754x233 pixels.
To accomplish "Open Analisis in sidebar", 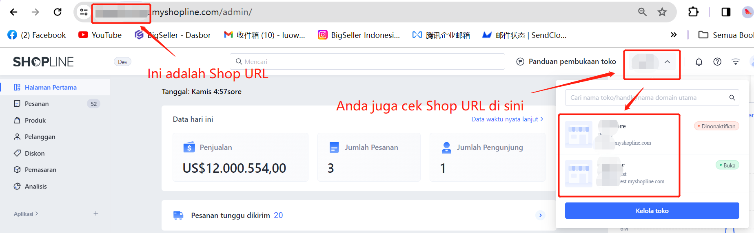I will [x=55, y=186].
